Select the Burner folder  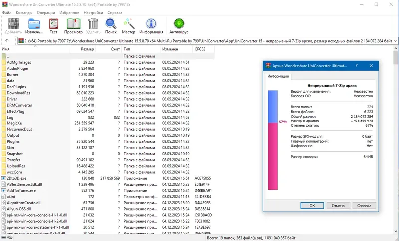(x=13, y=74)
